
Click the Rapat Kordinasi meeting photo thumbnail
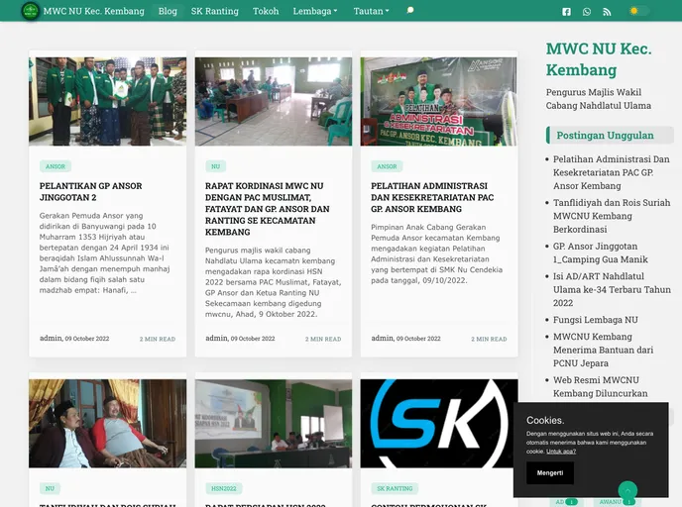click(x=273, y=101)
